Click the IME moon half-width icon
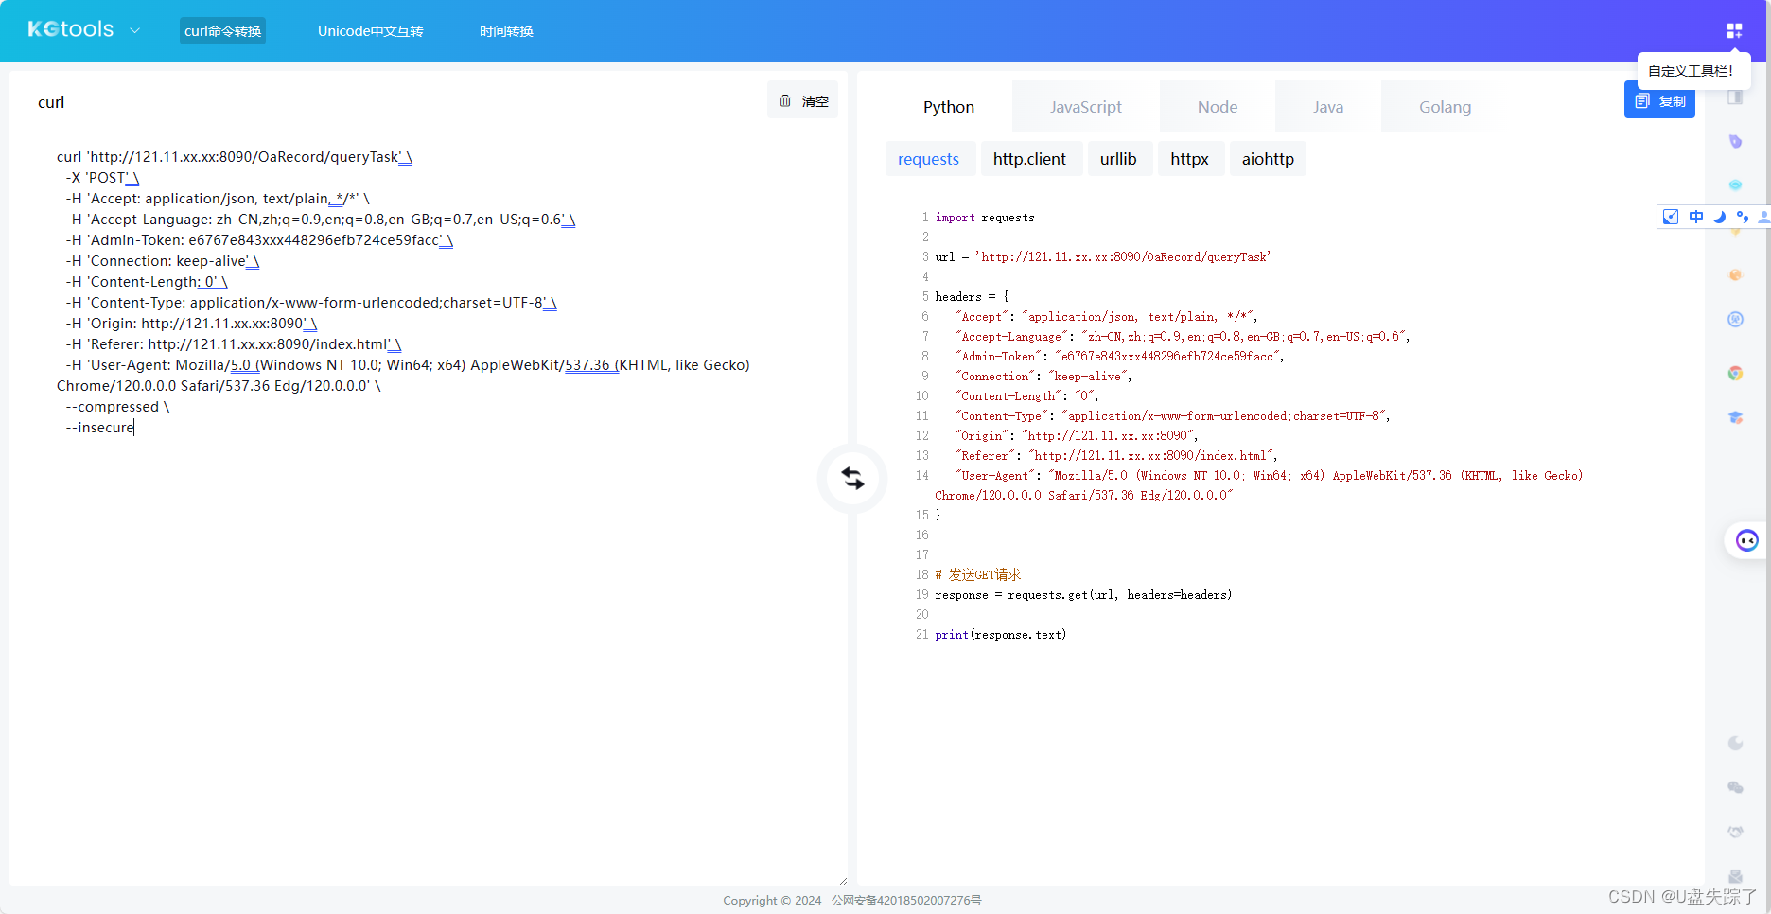1771x914 pixels. [x=1719, y=217]
